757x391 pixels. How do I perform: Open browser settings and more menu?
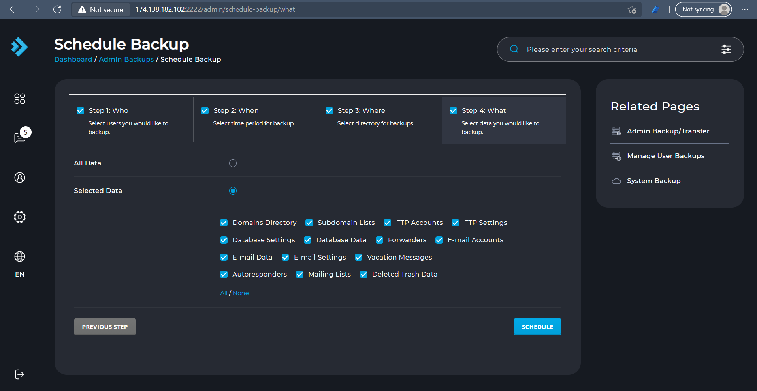pyautogui.click(x=745, y=9)
